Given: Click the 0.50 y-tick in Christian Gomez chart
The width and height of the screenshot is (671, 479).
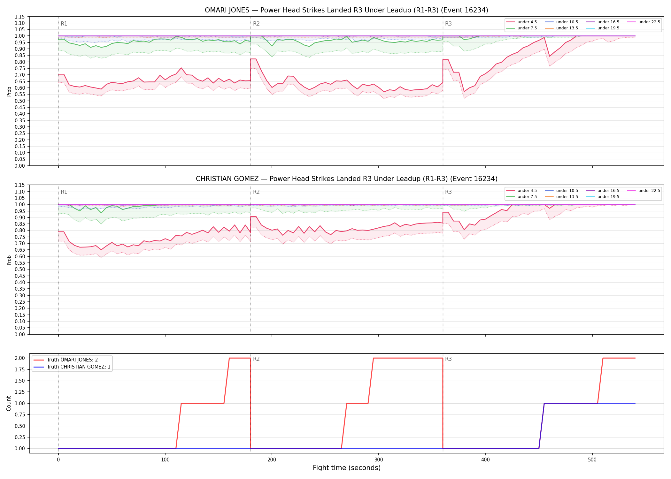Looking at the screenshot, I should (20, 270).
